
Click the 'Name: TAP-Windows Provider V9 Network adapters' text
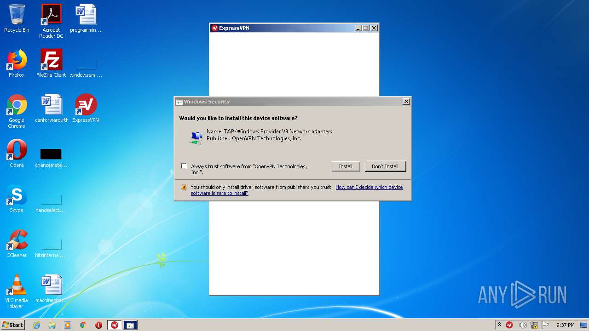click(x=269, y=131)
